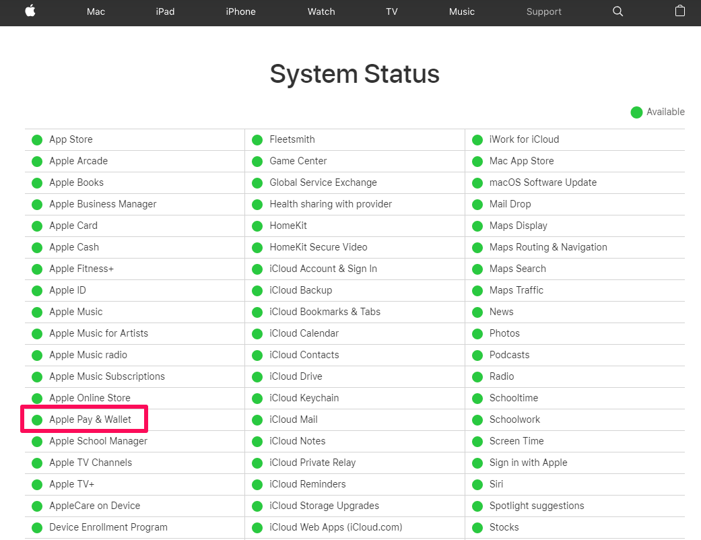Open the iPad menu item
The width and height of the screenshot is (701, 540).
point(165,11)
